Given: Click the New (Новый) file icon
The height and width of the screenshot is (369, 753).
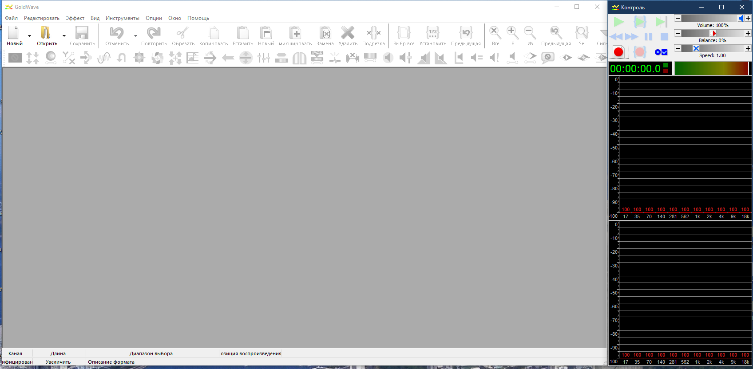Looking at the screenshot, I should [14, 33].
